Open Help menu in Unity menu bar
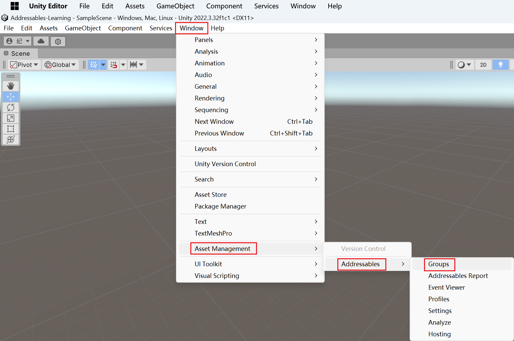Image resolution: width=514 pixels, height=341 pixels. pos(217,28)
